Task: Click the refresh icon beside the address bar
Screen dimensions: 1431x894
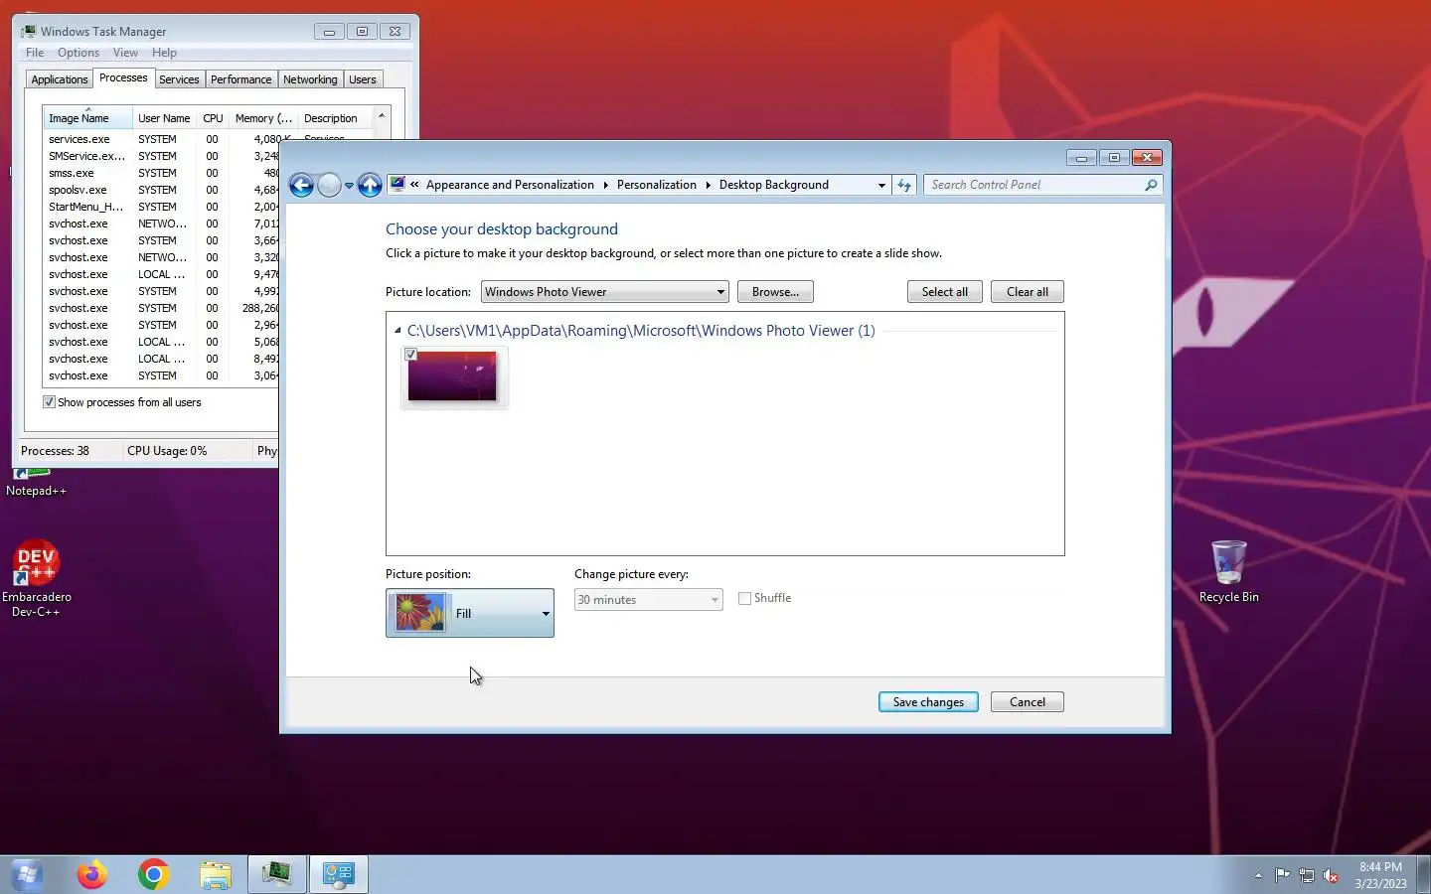Action: coord(904,185)
